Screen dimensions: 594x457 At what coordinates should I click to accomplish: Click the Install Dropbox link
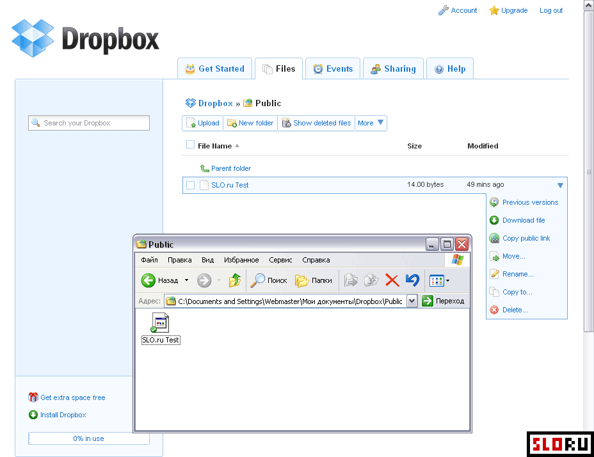63,415
